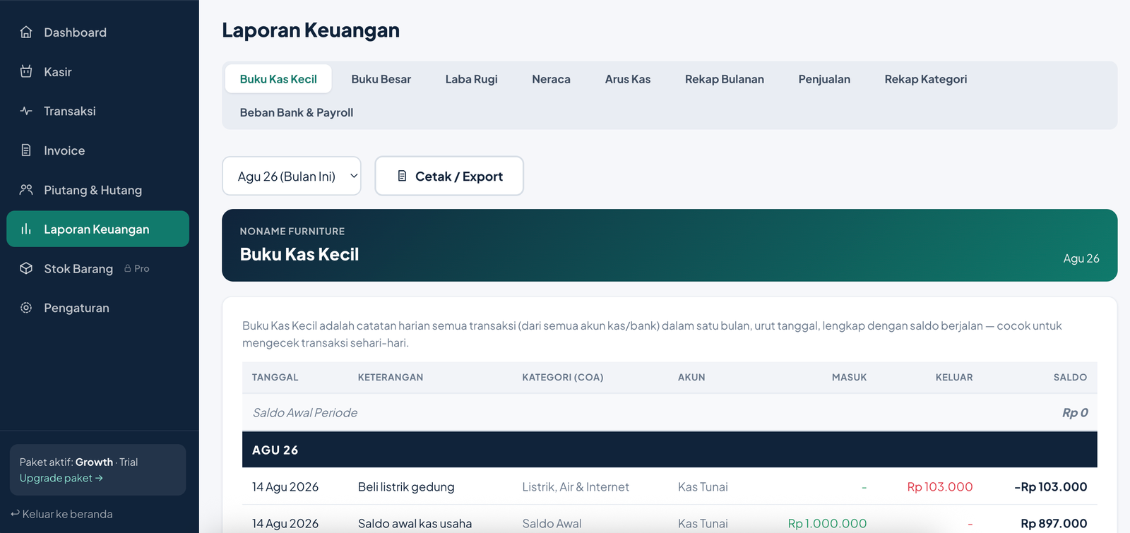Viewport: 1130px width, 533px height.
Task: Click the Agu 26 label in the banner
Action: click(x=1081, y=258)
